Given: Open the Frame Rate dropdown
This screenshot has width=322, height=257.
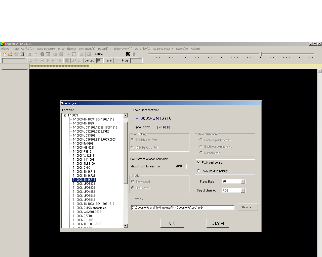Looking at the screenshot, I should click(243, 181).
